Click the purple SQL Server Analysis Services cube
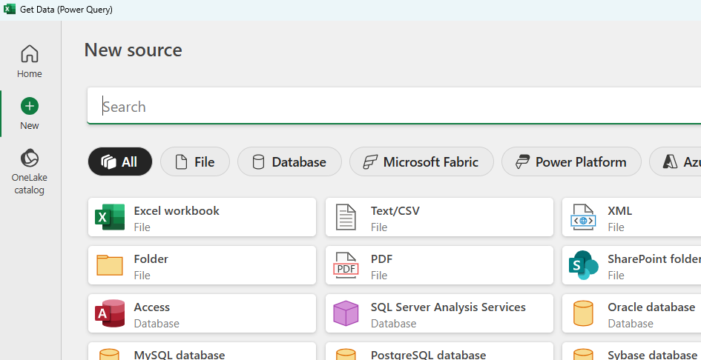701x360 pixels. pos(346,313)
